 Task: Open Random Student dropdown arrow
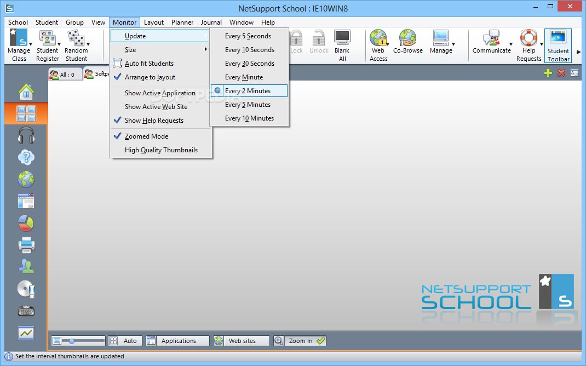[88, 44]
